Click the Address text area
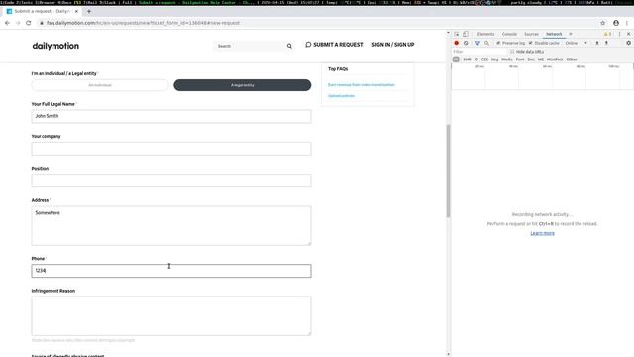Image resolution: width=634 pixels, height=357 pixels. 171,225
